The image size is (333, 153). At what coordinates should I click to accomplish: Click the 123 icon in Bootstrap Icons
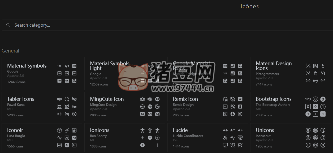(x=308, y=99)
